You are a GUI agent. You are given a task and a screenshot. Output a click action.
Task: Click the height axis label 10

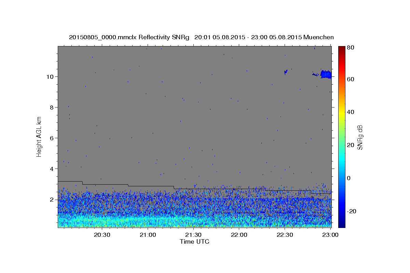[x=51, y=76]
